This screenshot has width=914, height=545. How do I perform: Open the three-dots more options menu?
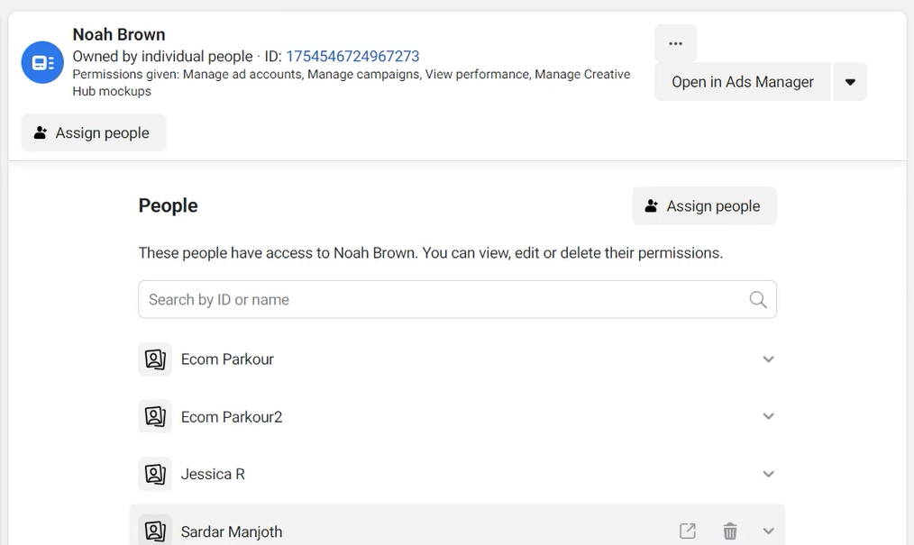click(676, 43)
